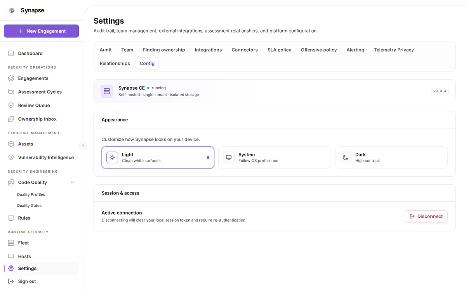The image size is (466, 291).
Task: Open the Telemetry Privacy tab
Action: [394, 50]
